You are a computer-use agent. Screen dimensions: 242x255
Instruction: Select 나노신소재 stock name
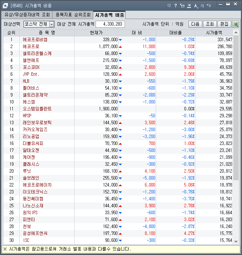pyautogui.click(x=33, y=206)
